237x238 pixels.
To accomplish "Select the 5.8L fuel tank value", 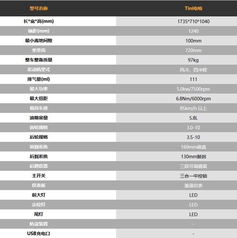I will [193, 118].
